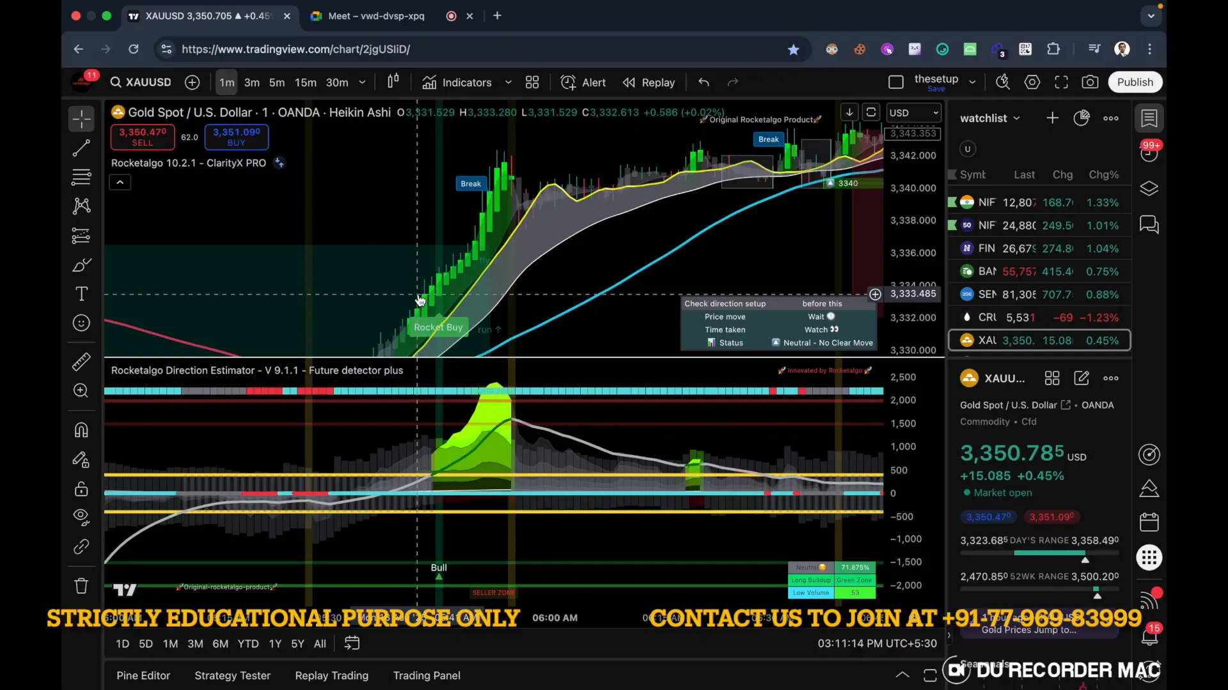This screenshot has width=1228, height=690.
Task: Select the brush drawing tool
Action: [81, 265]
